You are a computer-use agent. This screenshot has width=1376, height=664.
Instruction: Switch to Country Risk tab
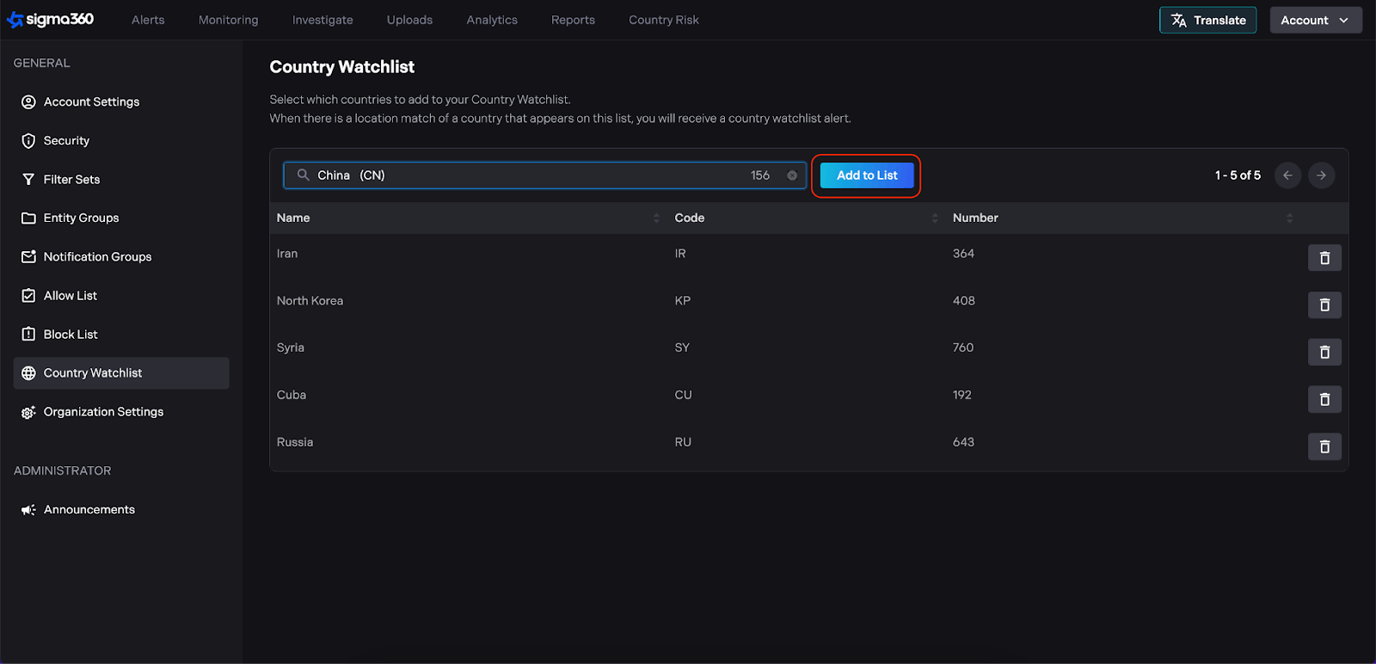pyautogui.click(x=663, y=20)
